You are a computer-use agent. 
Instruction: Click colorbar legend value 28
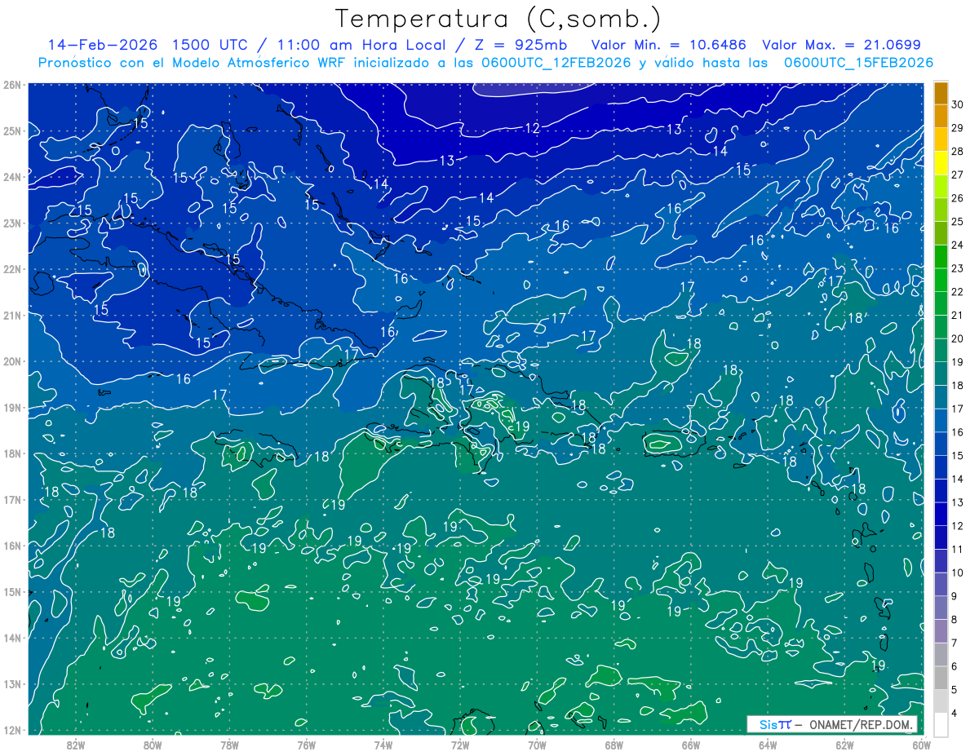pyautogui.click(x=958, y=151)
